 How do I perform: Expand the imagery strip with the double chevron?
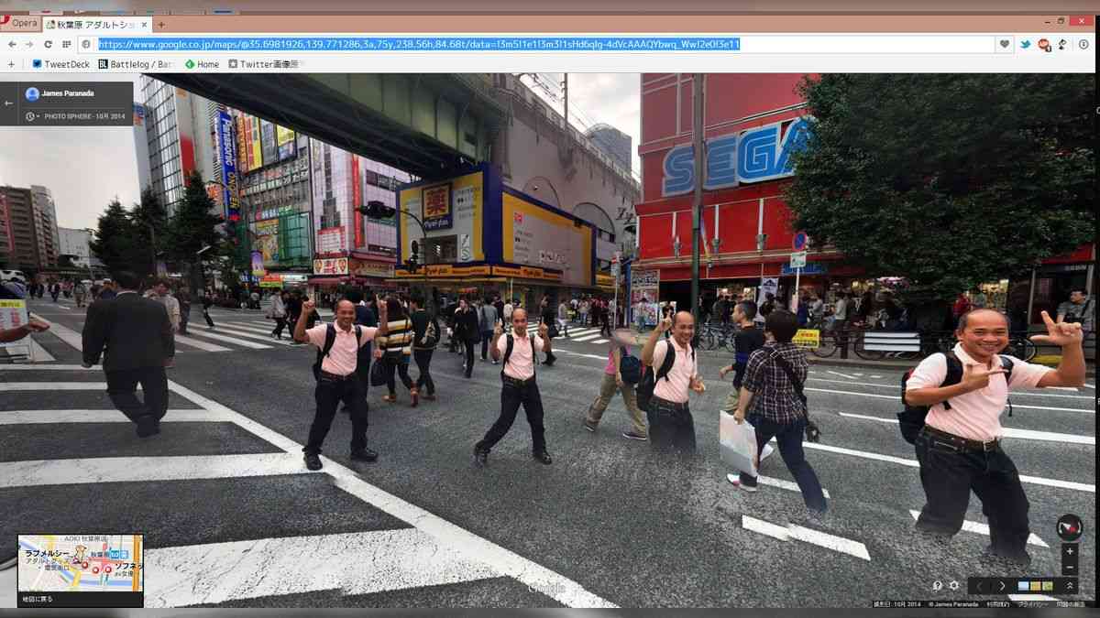(x=1069, y=586)
